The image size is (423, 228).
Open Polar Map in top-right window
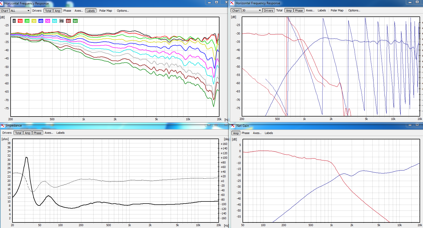pyautogui.click(x=337, y=10)
